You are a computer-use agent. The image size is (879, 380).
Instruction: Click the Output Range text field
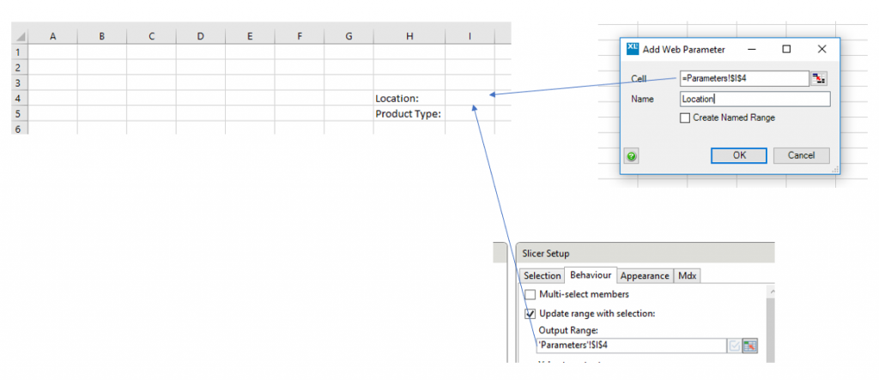pos(629,346)
